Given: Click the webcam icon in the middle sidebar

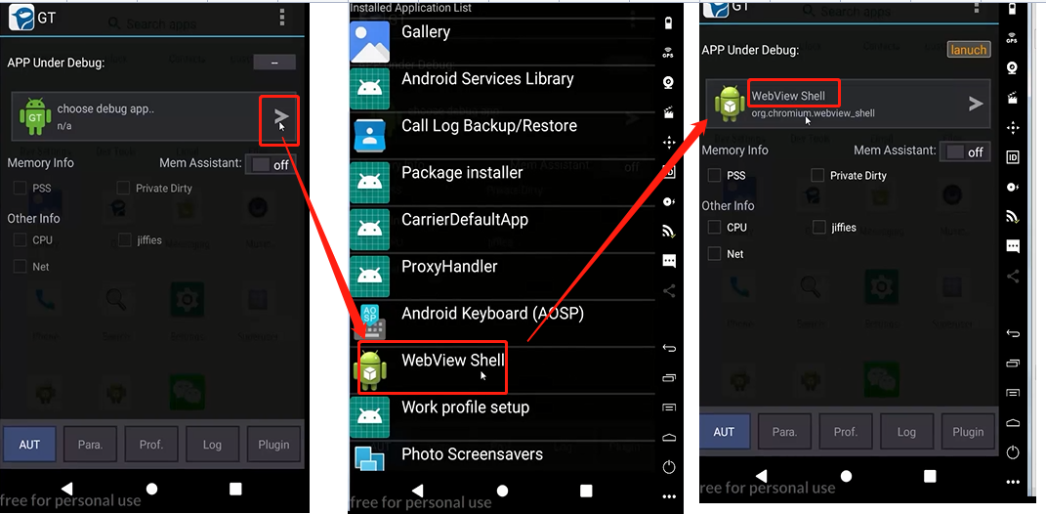Looking at the screenshot, I should pyautogui.click(x=668, y=83).
